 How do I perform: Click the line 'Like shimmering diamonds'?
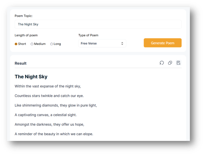click(x=55, y=105)
